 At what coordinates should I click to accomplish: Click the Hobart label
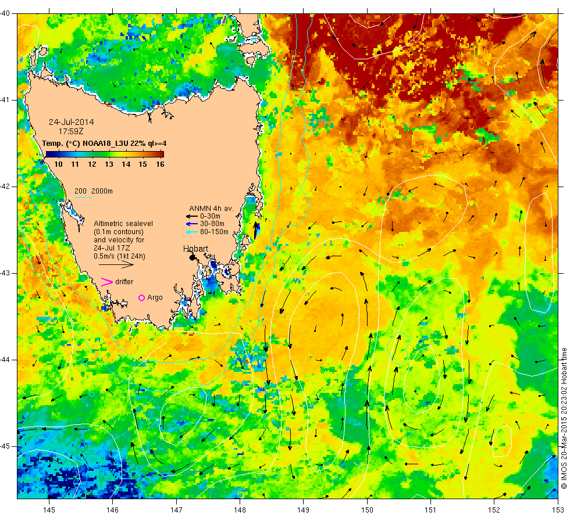[x=195, y=249]
